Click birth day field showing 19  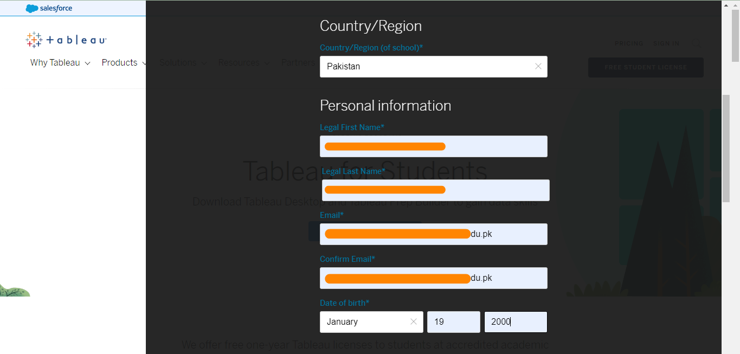454,322
